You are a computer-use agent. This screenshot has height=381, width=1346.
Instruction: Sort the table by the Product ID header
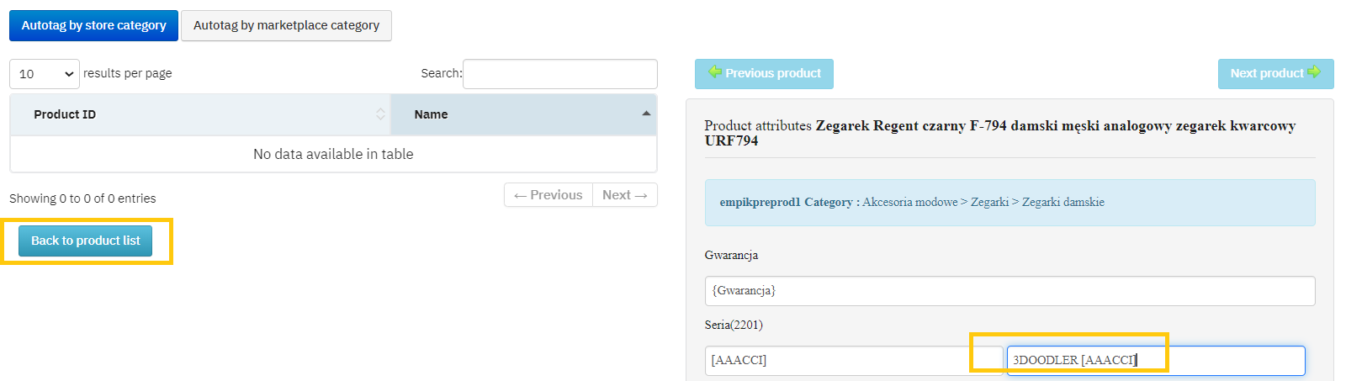(65, 114)
